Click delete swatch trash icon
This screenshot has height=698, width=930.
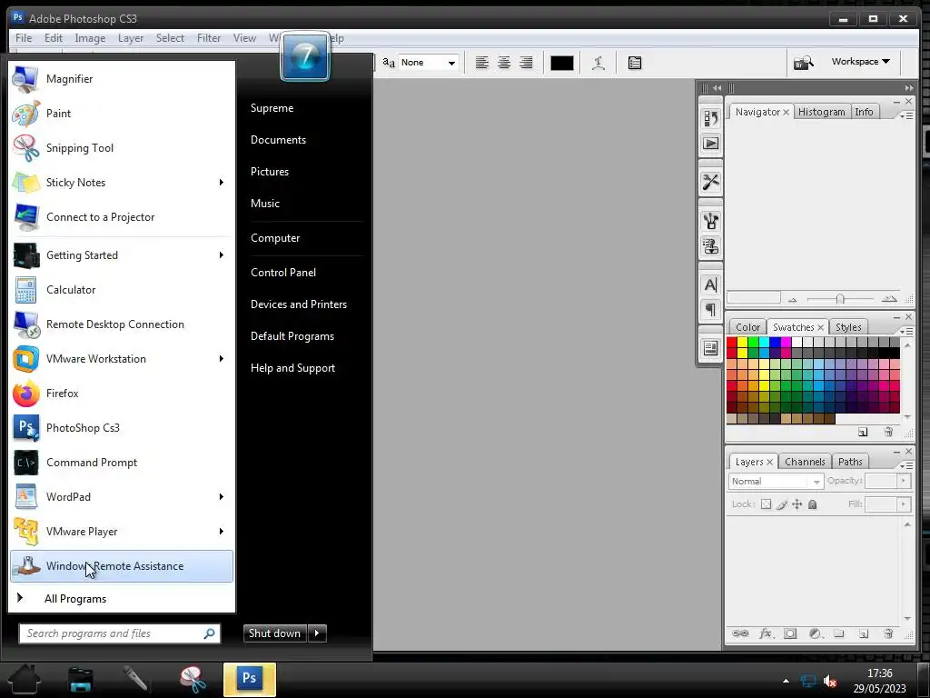coord(888,432)
